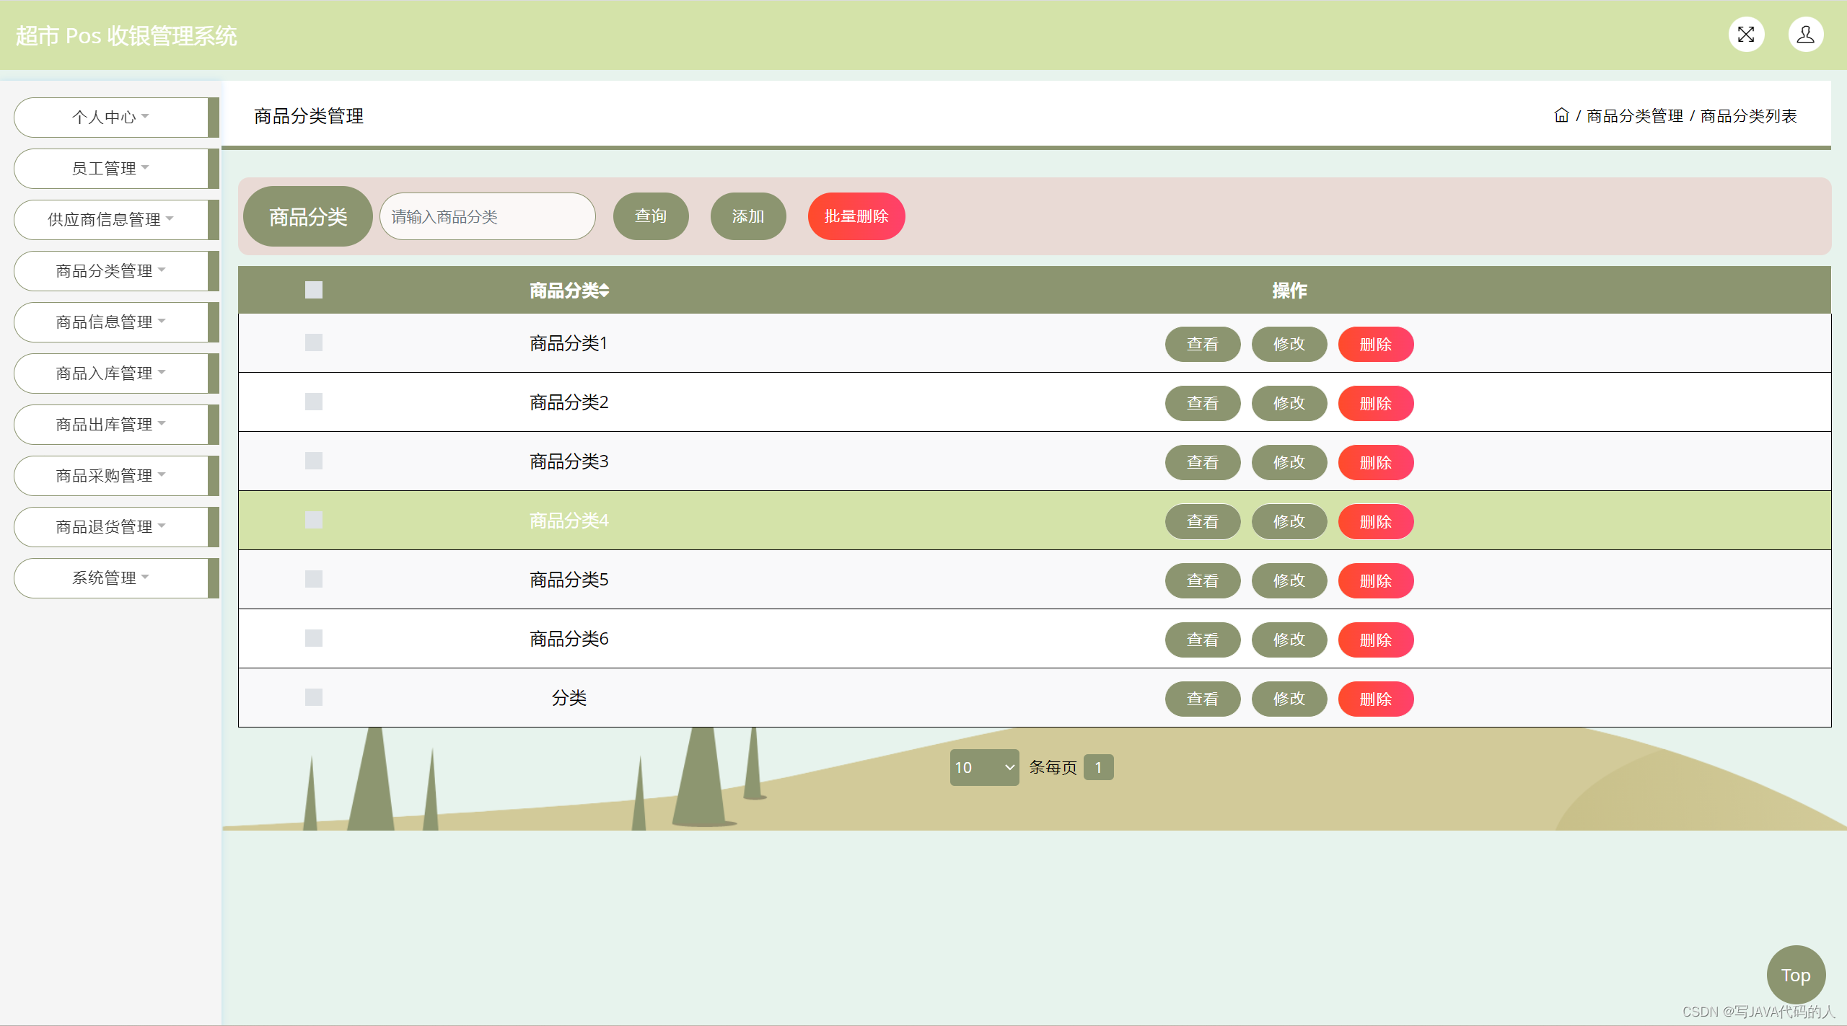Check the box for 商品分类2
This screenshot has width=1847, height=1026.
click(x=314, y=402)
